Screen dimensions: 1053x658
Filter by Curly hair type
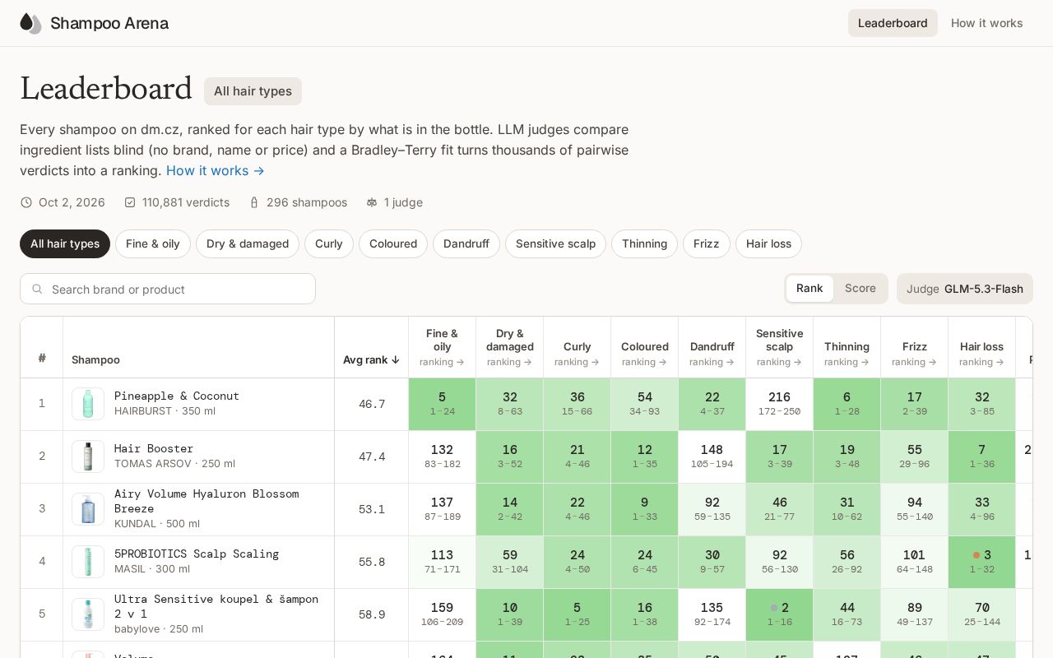coord(329,243)
